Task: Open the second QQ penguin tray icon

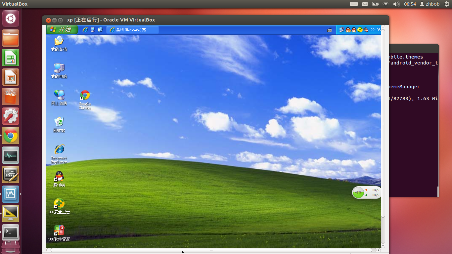Action: pyautogui.click(x=354, y=30)
